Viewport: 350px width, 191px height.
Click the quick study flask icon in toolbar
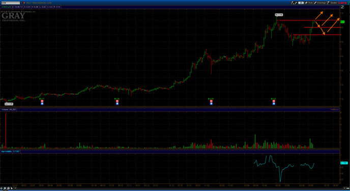tap(293, 3)
